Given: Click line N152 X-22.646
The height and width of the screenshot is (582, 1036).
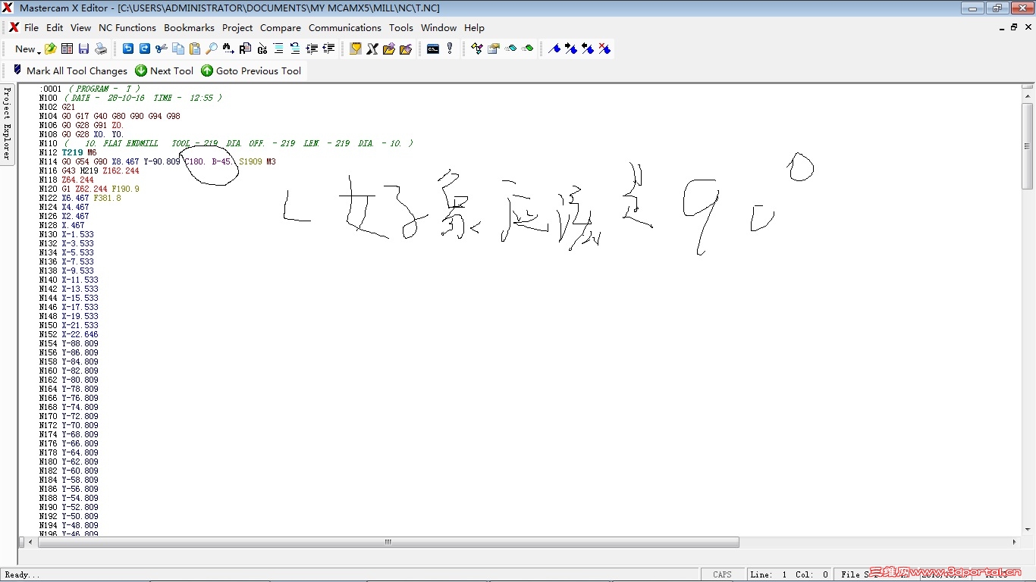Looking at the screenshot, I should pos(68,334).
